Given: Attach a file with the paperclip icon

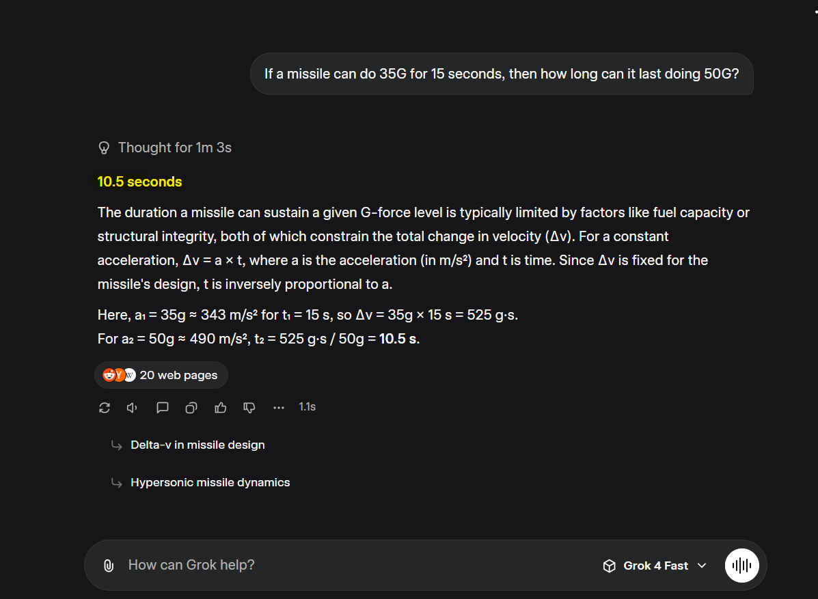Looking at the screenshot, I should [108, 566].
